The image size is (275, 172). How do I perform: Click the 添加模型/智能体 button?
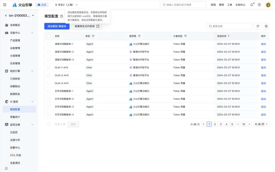(57, 26)
